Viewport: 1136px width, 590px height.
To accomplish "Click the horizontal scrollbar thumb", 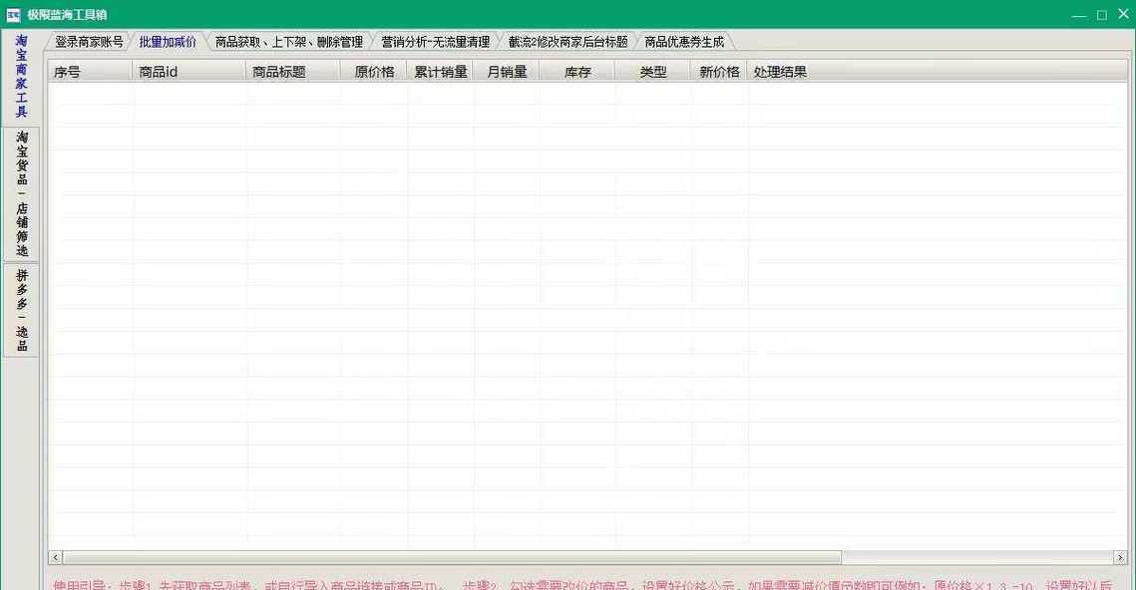I will (452, 557).
